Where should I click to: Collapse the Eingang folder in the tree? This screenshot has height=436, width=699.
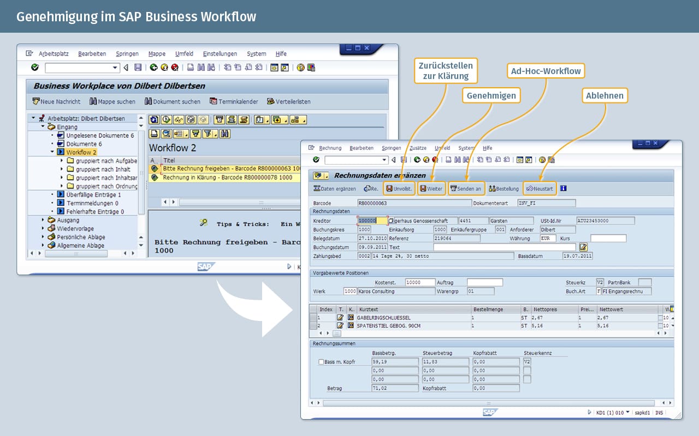43,126
